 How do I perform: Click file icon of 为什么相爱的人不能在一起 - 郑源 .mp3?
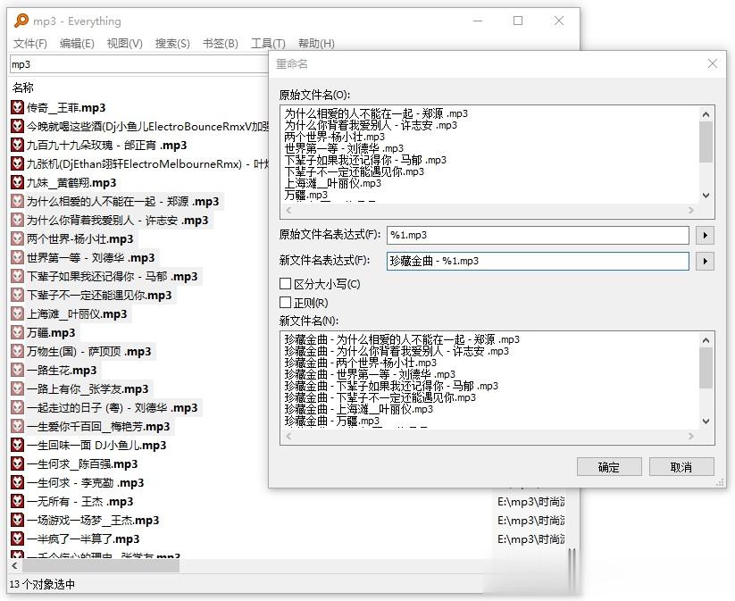17,201
